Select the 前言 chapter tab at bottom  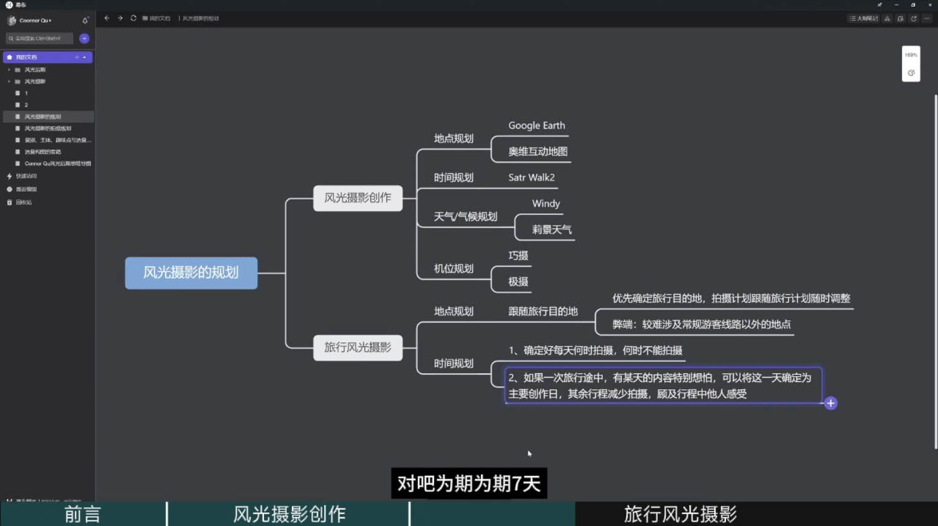[82, 514]
